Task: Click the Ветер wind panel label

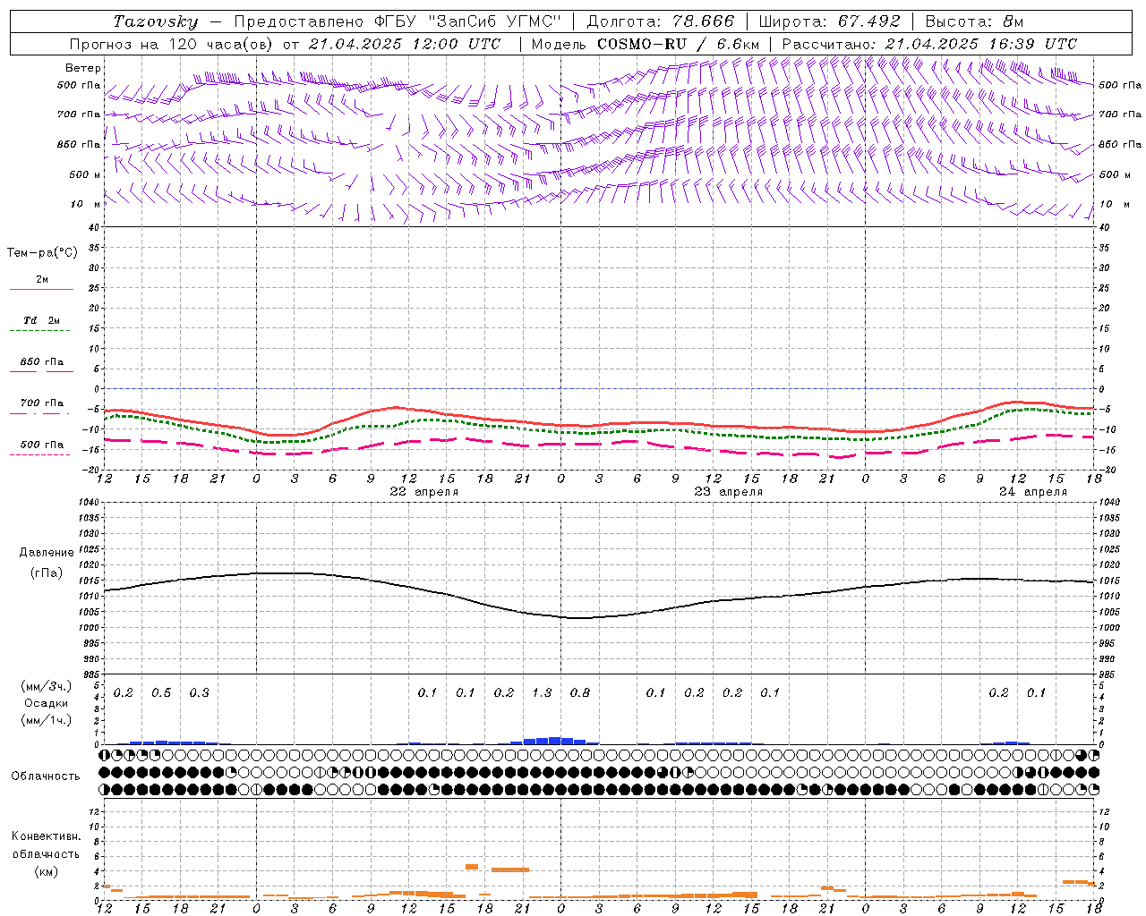Action: (x=83, y=68)
